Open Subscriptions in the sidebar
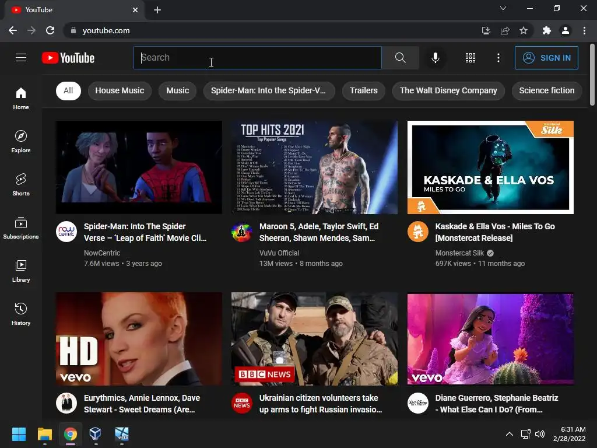 [21, 228]
